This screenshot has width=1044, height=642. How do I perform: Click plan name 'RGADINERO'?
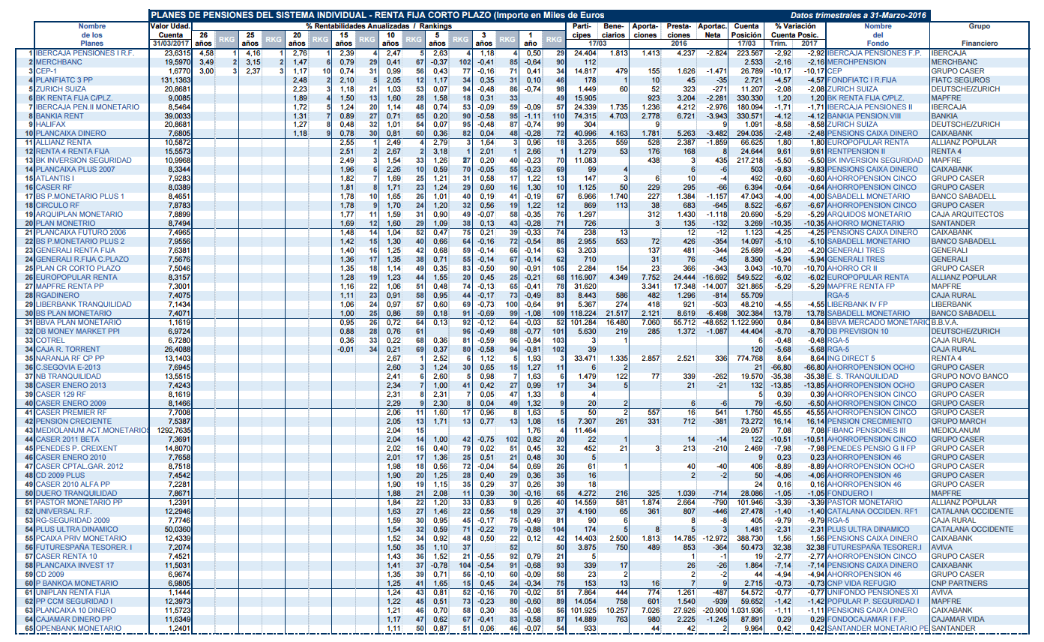coord(54,295)
